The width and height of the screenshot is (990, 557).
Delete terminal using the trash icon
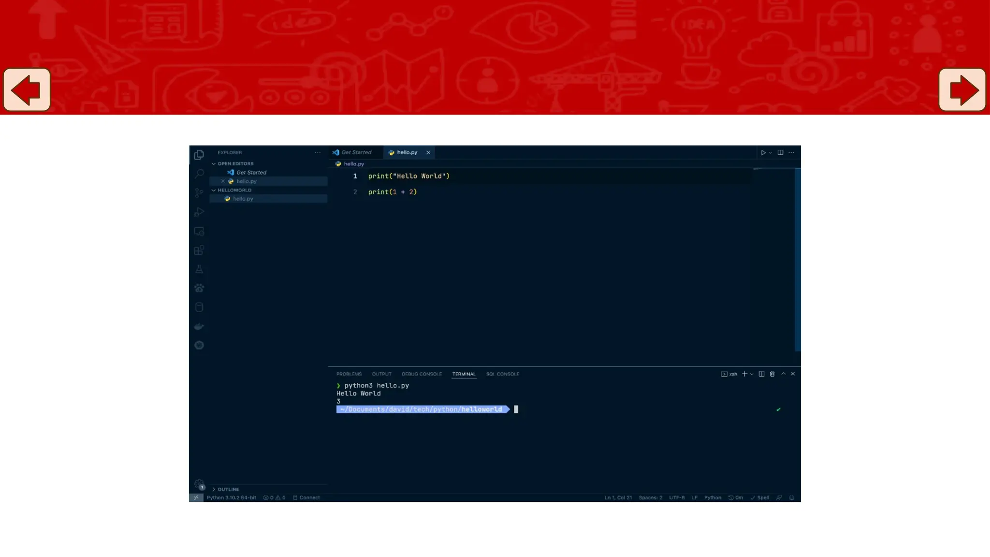(772, 374)
